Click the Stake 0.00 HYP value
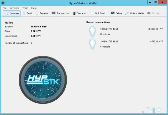Screen dimensions: 168x115 (x=36, y=31)
